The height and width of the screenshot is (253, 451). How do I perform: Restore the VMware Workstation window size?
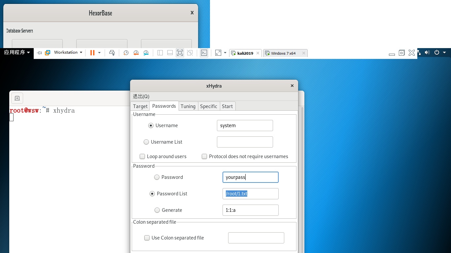click(402, 53)
